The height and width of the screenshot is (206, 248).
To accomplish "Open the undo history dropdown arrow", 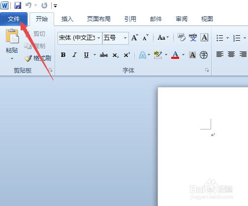I will coord(35,5).
